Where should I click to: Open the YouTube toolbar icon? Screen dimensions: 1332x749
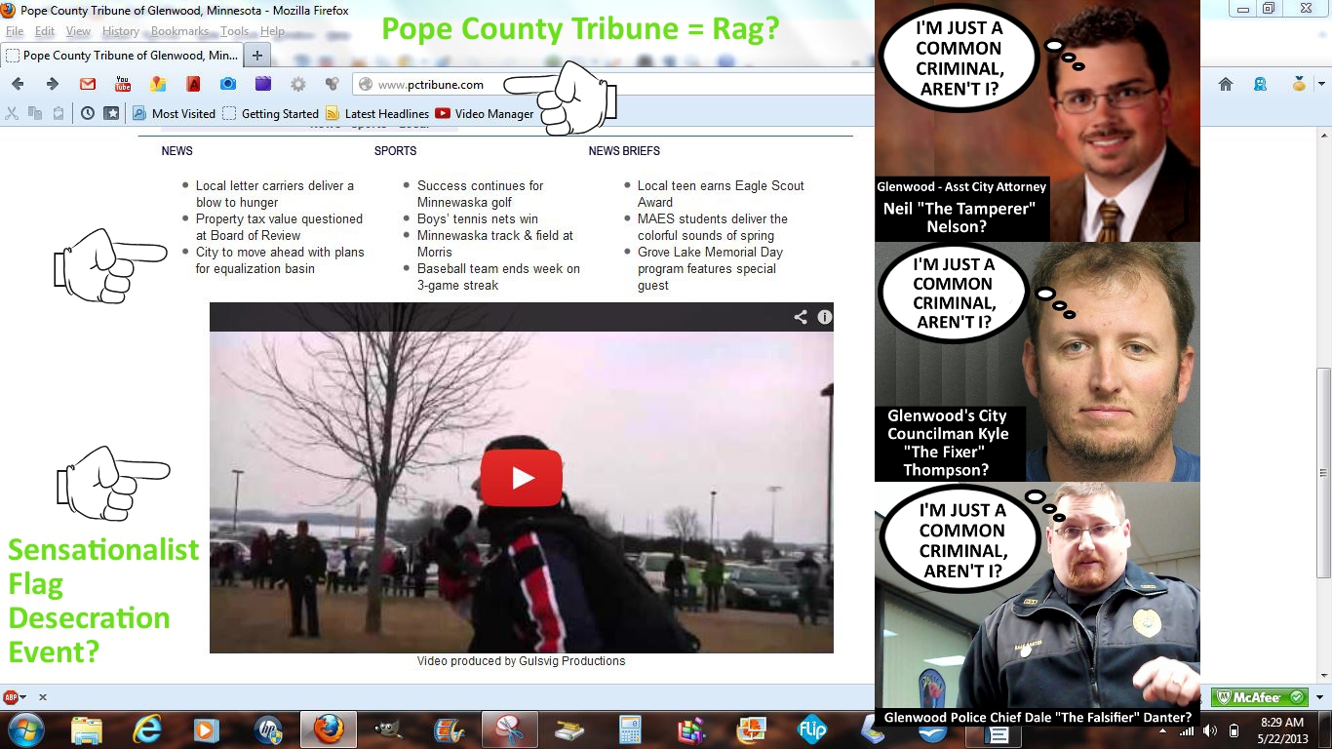pos(123,84)
